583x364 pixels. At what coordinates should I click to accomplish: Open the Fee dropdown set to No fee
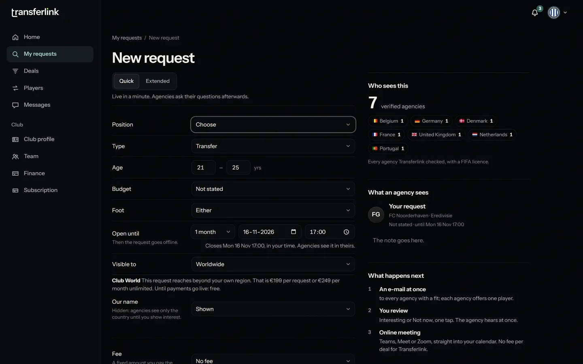click(x=273, y=359)
